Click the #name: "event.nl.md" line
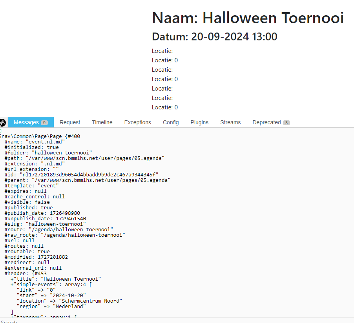The width and height of the screenshot is (354, 323). [x=35, y=142]
